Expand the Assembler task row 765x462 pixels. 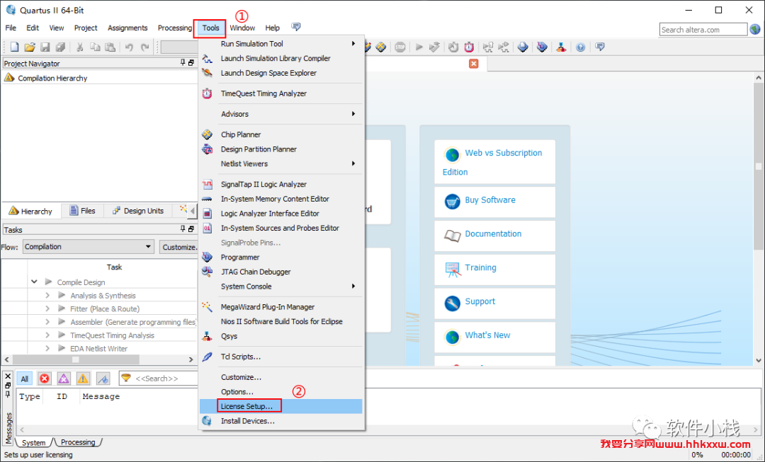47,322
